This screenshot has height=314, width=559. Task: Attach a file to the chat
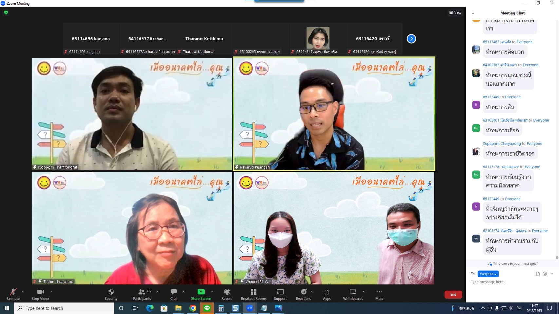[x=538, y=274]
